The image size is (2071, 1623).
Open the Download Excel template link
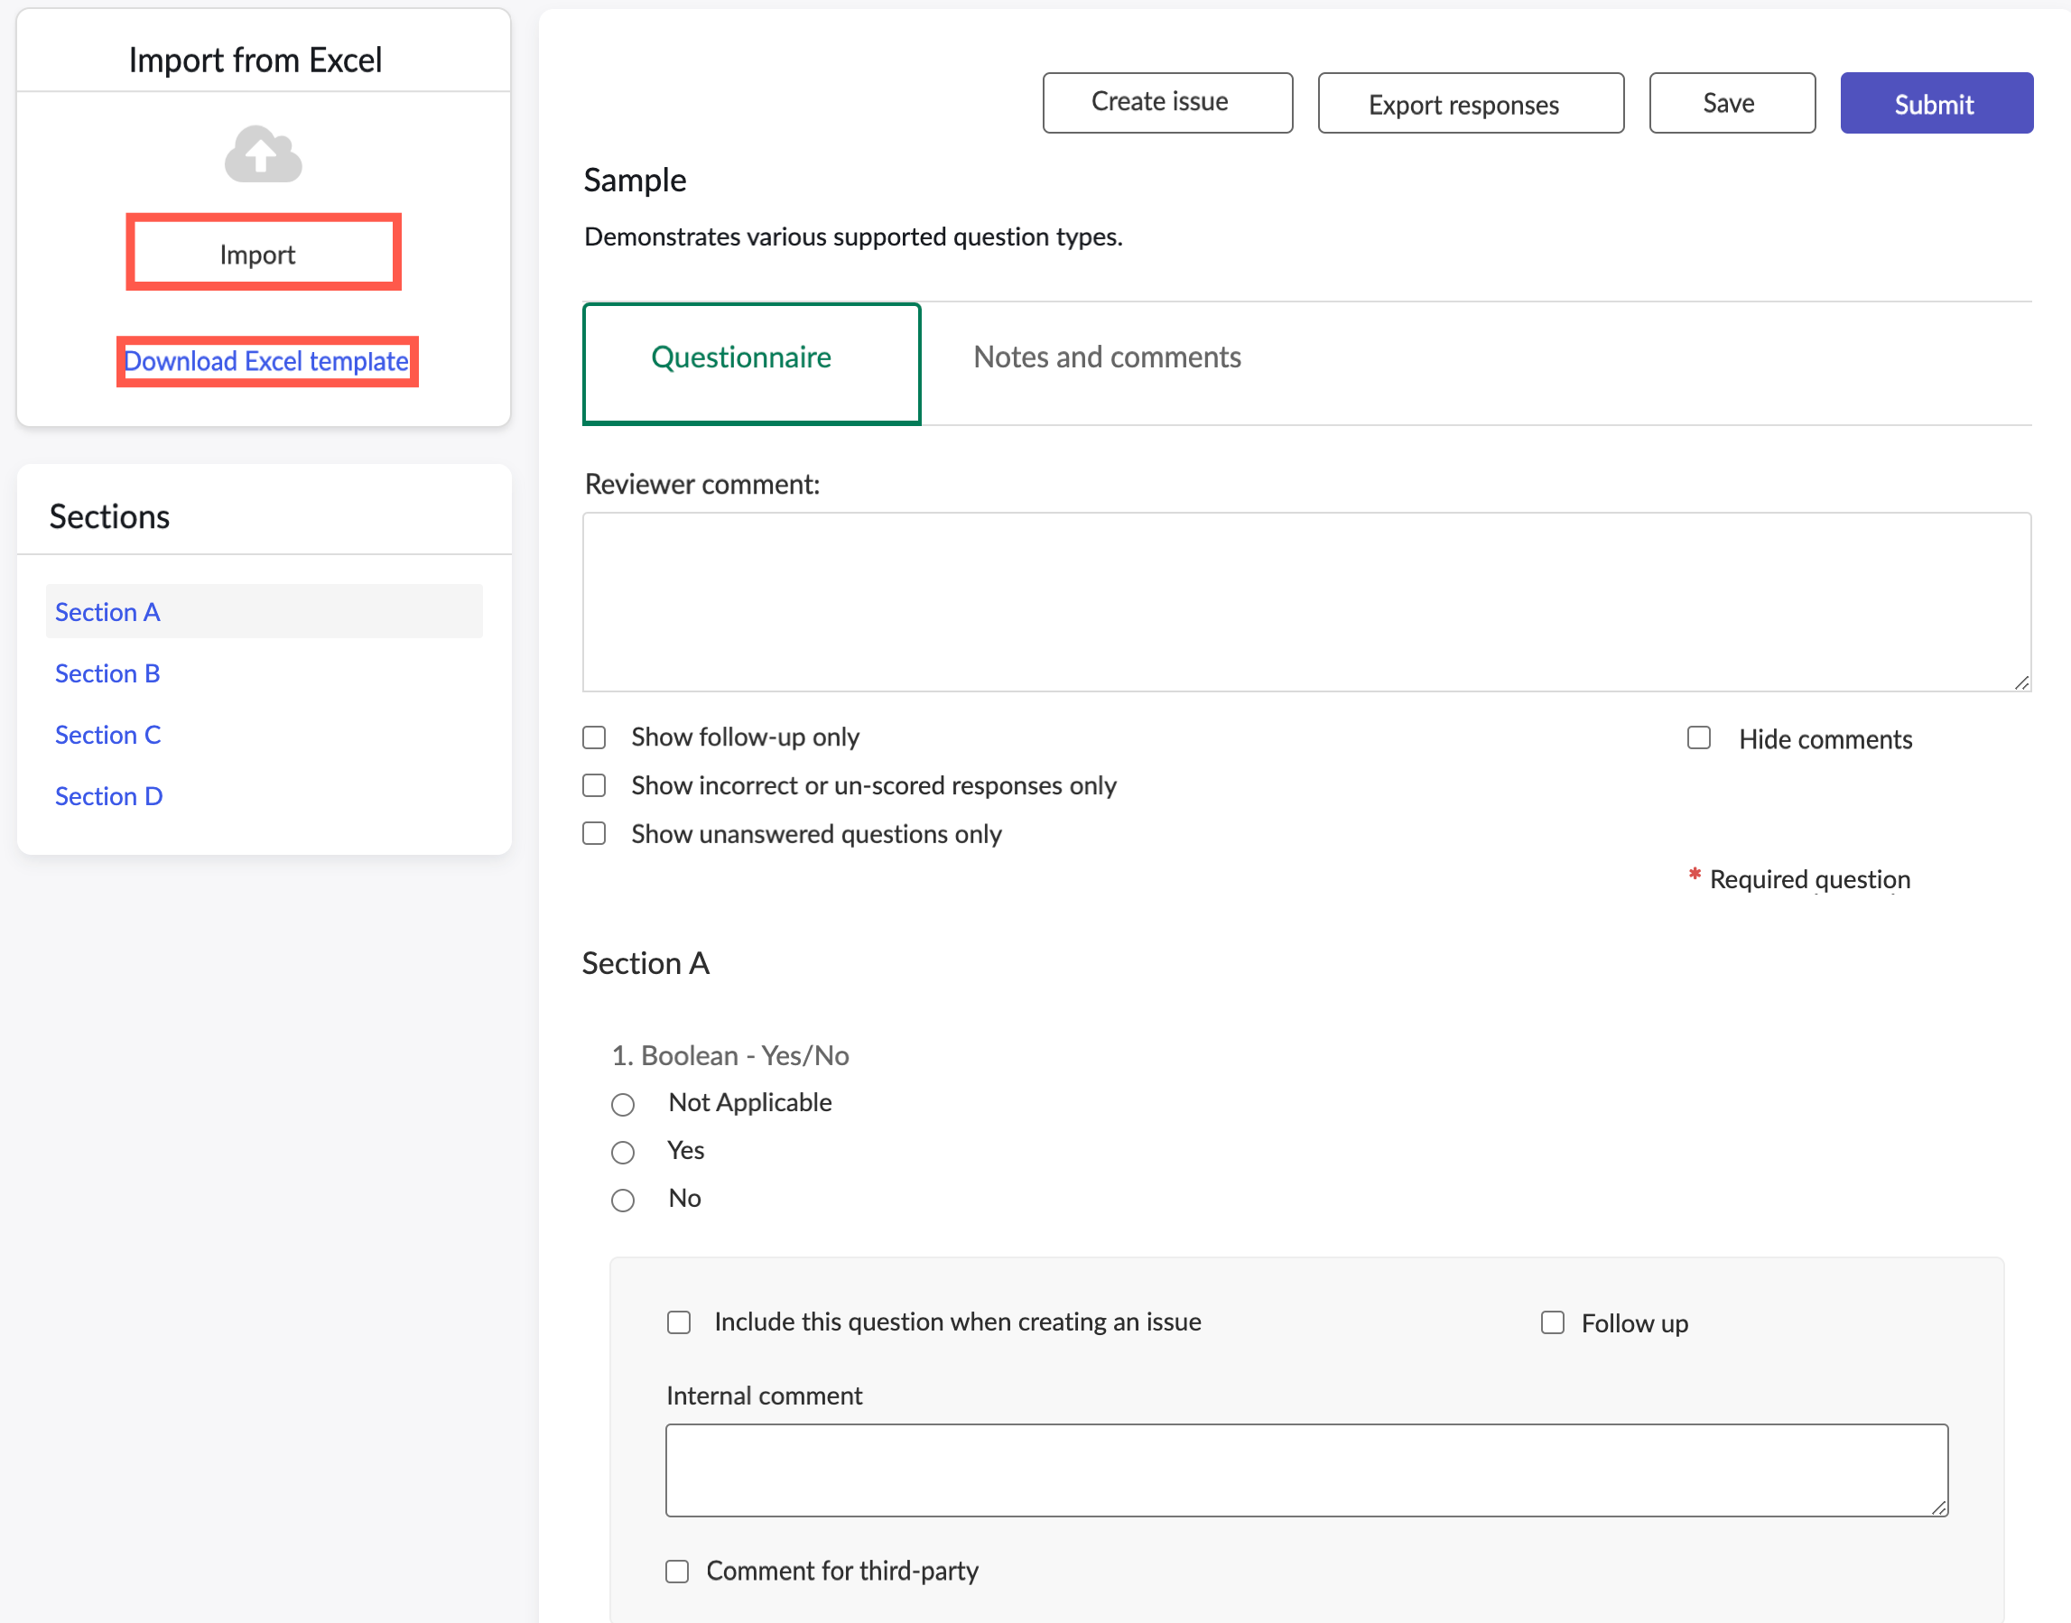[266, 361]
